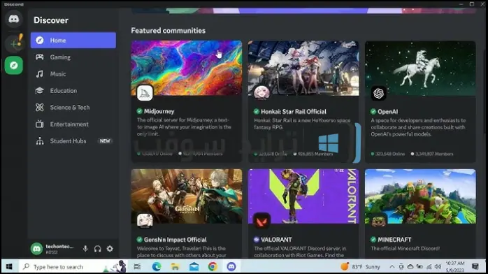The image size is (488, 274).
Task: Open Discord home direct messages icon
Action: tap(13, 19)
